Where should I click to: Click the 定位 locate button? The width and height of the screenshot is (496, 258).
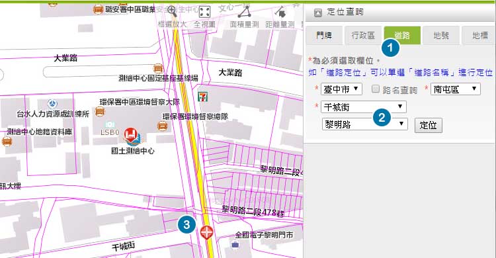point(429,125)
